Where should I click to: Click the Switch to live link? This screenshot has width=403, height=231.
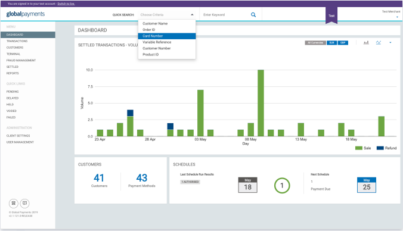pos(66,4)
